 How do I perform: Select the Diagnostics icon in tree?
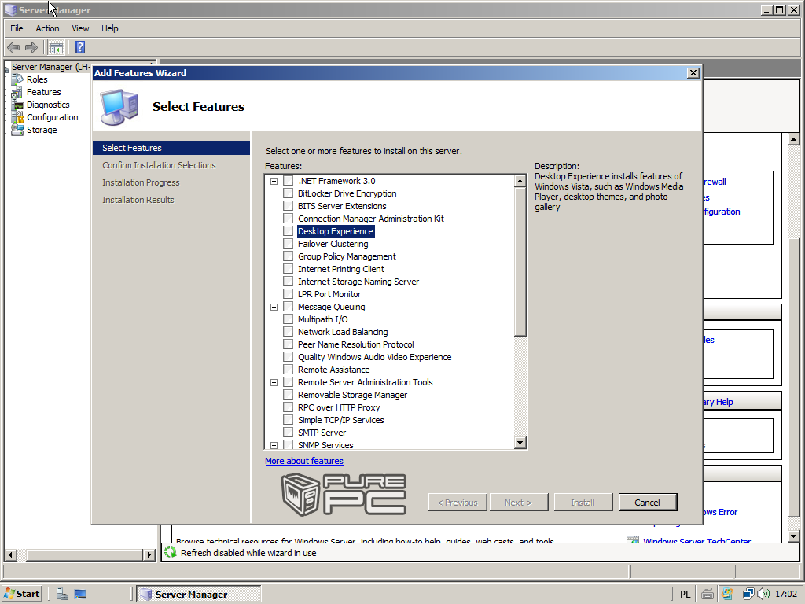(17, 105)
